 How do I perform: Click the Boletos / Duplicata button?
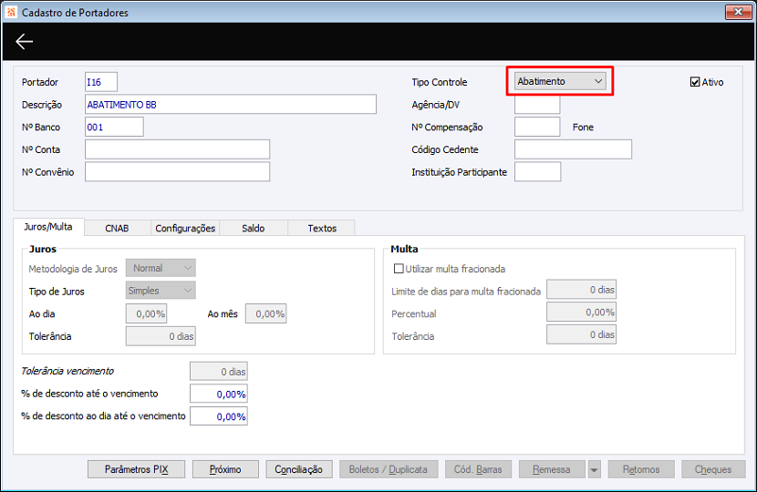pyautogui.click(x=389, y=469)
